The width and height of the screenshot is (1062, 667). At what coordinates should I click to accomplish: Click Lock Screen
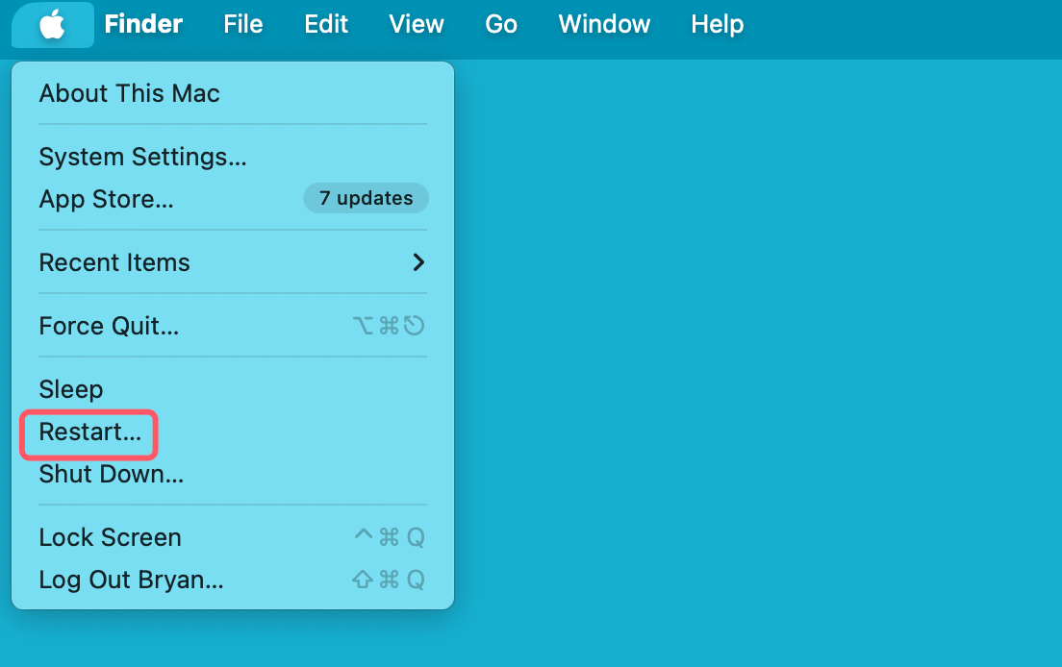[110, 537]
